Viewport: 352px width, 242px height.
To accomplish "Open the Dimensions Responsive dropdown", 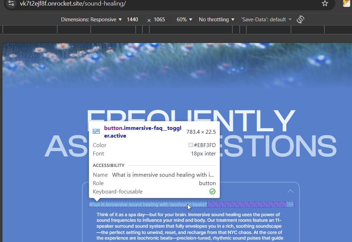I will pos(91,20).
